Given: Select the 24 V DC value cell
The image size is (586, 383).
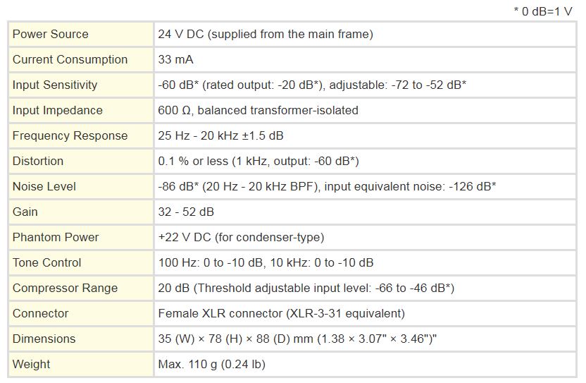Looking at the screenshot, I should [365, 35].
